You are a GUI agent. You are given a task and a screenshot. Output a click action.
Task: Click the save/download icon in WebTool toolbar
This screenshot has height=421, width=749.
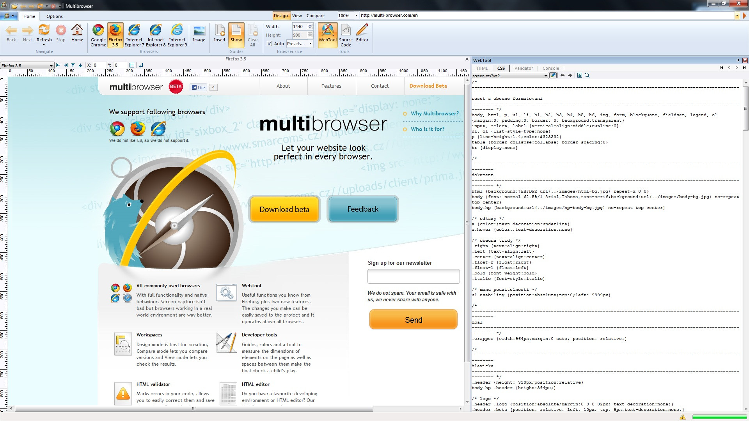click(580, 75)
